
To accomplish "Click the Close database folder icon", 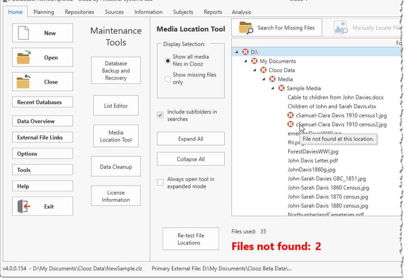I will [23, 82].
